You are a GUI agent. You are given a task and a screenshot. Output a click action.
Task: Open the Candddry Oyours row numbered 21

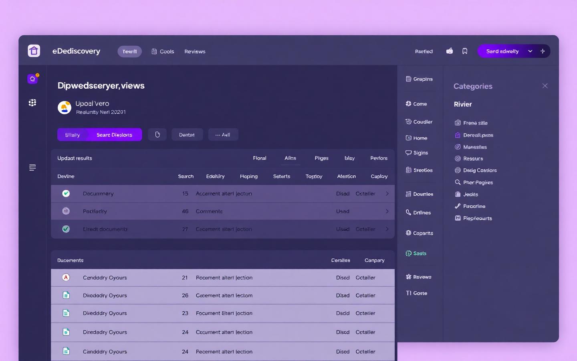pos(223,278)
